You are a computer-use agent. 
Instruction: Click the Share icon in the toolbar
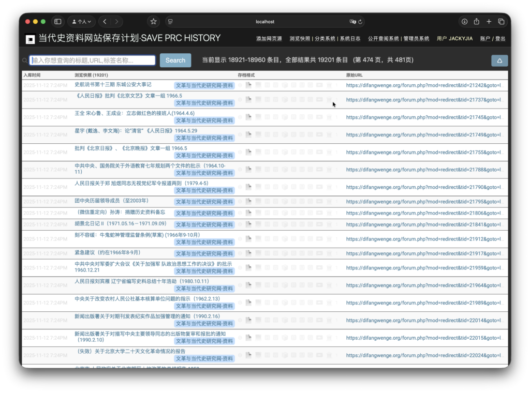(x=477, y=22)
